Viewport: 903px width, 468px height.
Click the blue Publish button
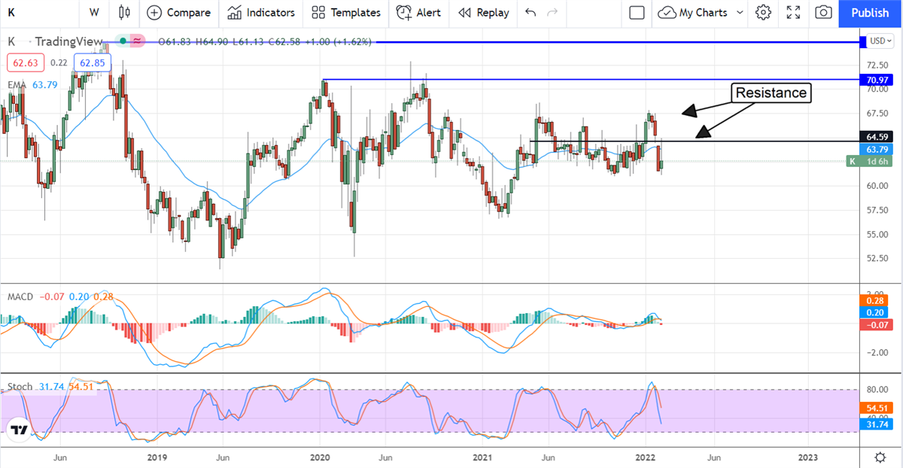870,13
